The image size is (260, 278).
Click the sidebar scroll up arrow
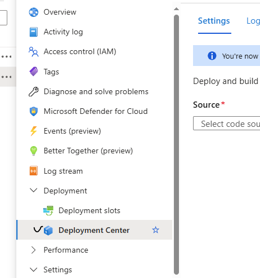[176, 9]
